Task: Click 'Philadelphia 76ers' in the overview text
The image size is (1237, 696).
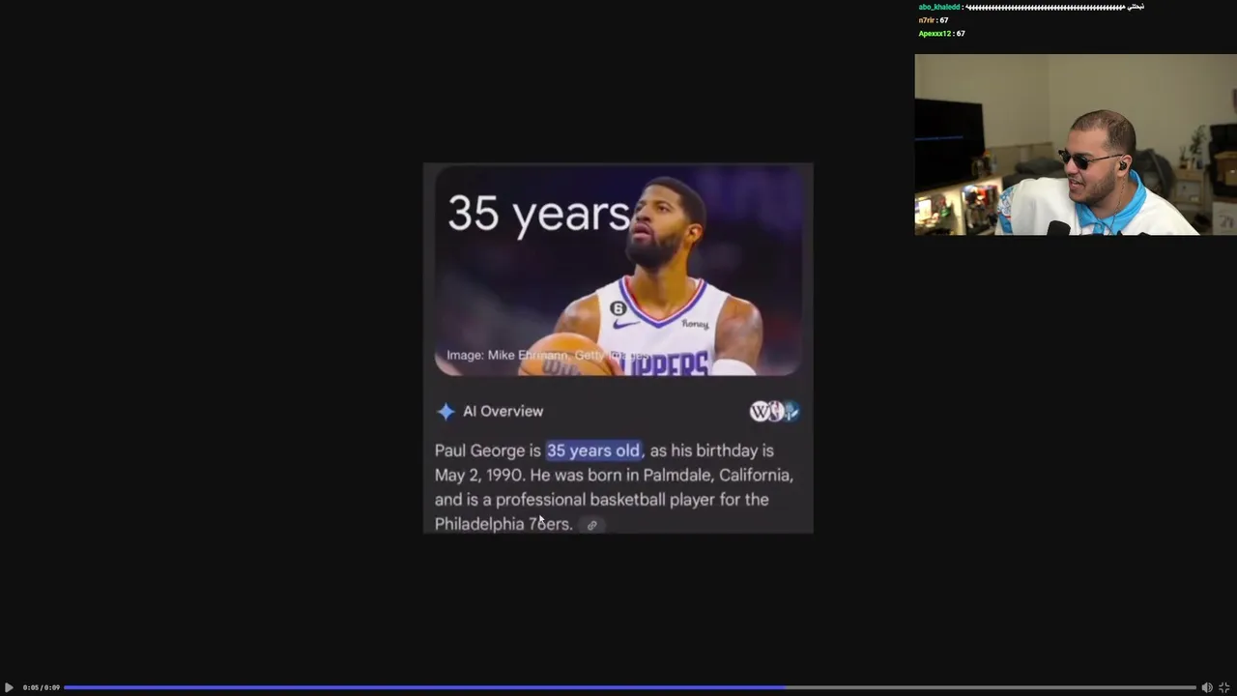Action: click(x=503, y=524)
